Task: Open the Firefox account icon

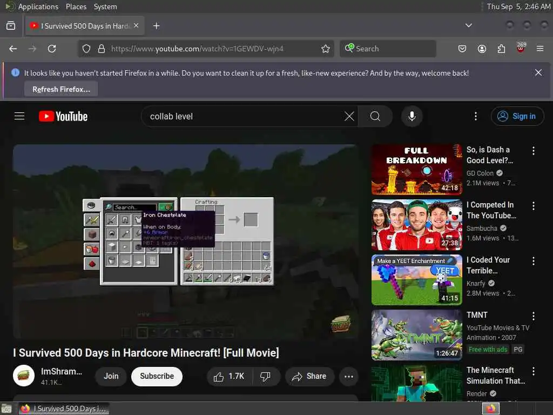Action: 482,49
